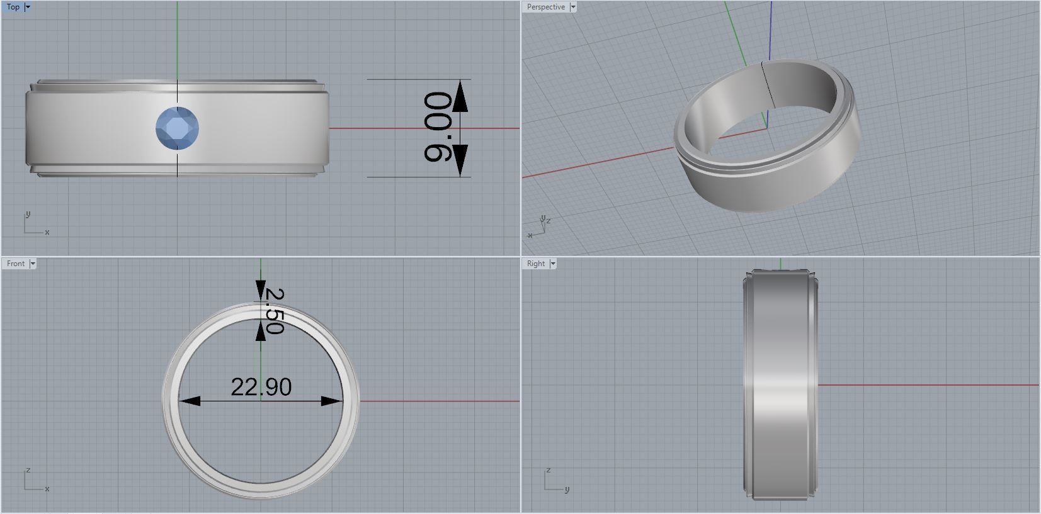Image resolution: width=1041 pixels, height=514 pixels.
Task: Click the Right viewport title label
Action: [536, 264]
